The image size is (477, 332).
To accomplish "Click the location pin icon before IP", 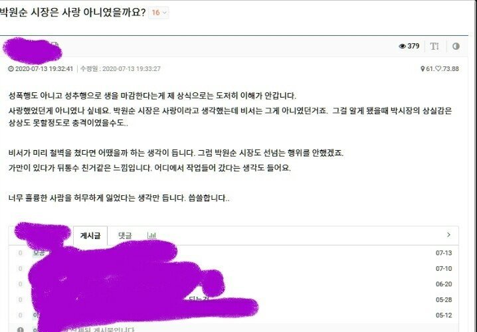I will [x=423, y=69].
